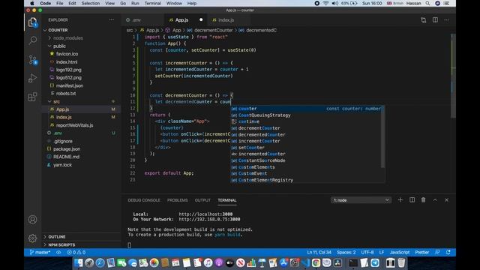Switch to the index.js editor tab

(226, 20)
